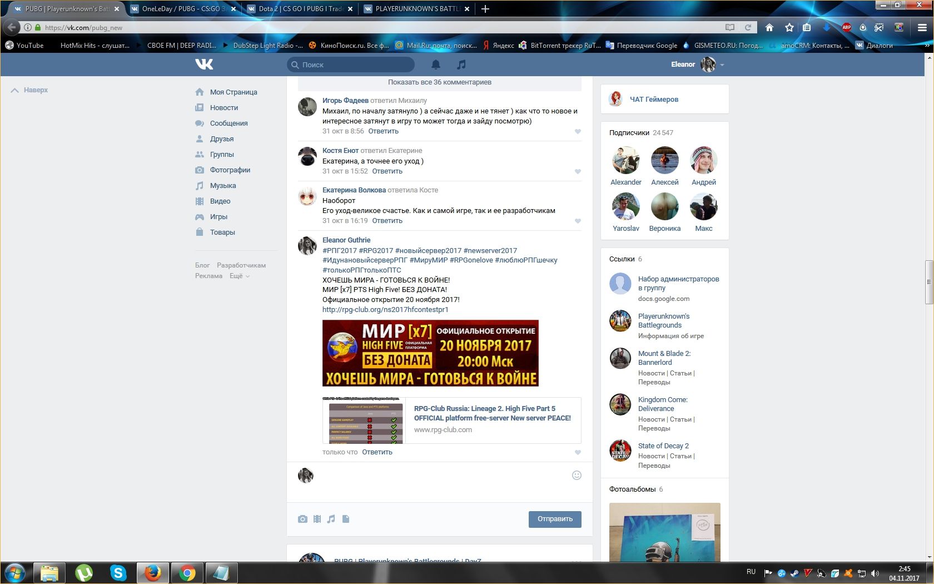The height and width of the screenshot is (584, 934).
Task: Open the VK music player icon
Action: click(x=461, y=65)
